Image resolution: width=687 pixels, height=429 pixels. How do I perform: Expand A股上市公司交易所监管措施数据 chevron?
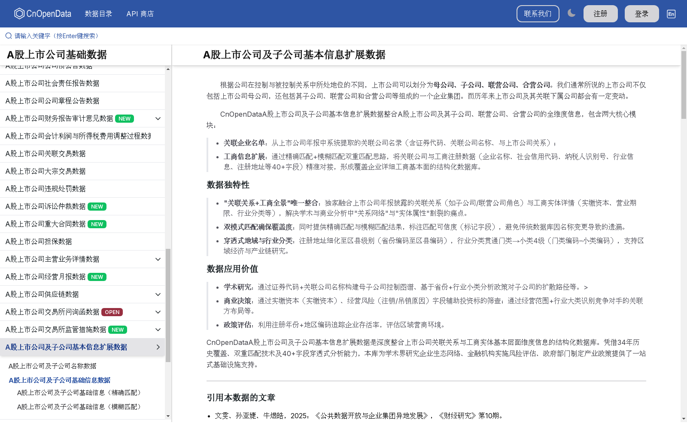tap(158, 329)
